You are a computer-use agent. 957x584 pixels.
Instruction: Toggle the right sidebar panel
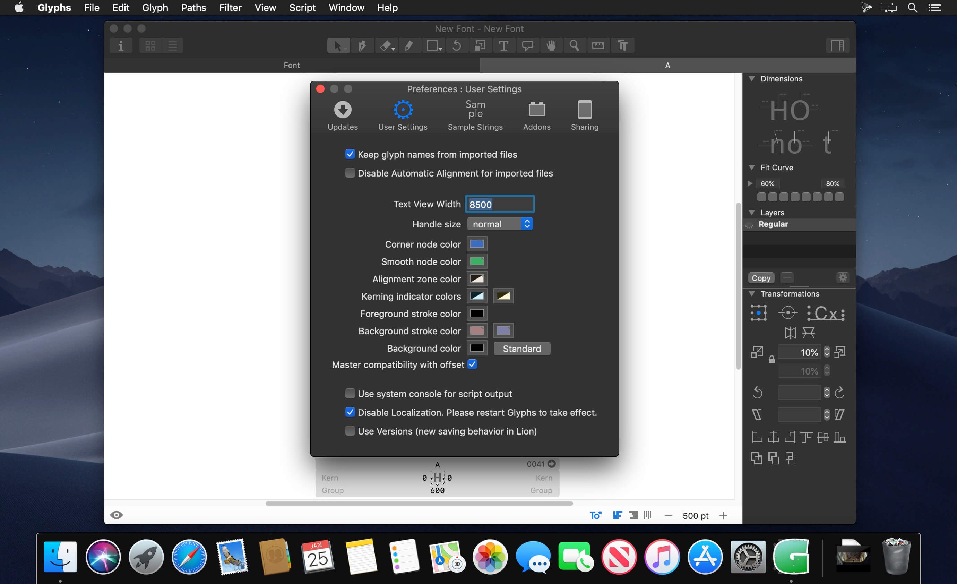[837, 45]
